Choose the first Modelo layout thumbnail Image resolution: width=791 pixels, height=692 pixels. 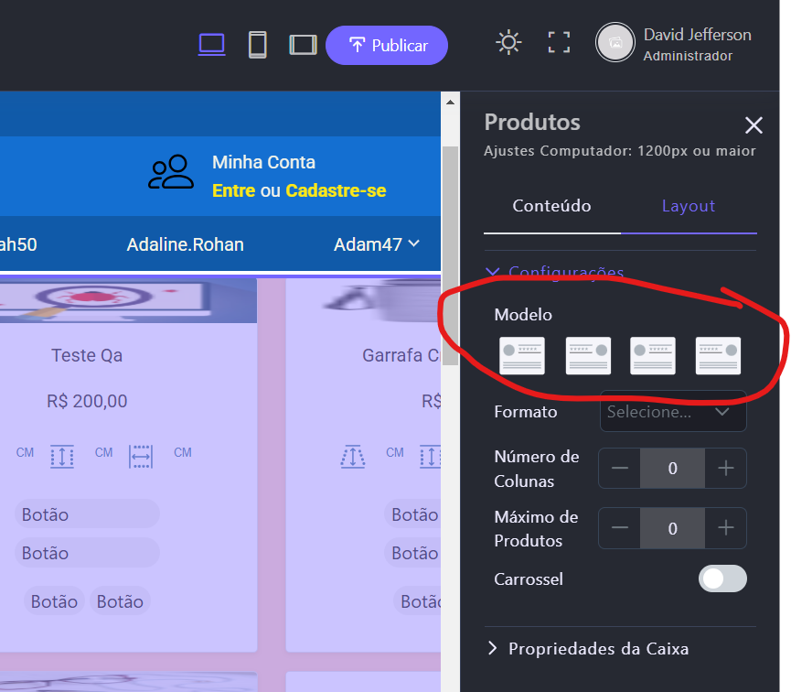tap(522, 355)
